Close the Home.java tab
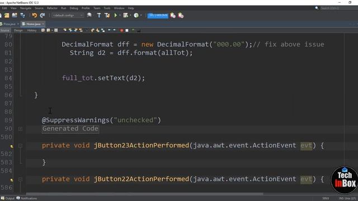Viewport: 358px width, 201px height. (x=43, y=24)
